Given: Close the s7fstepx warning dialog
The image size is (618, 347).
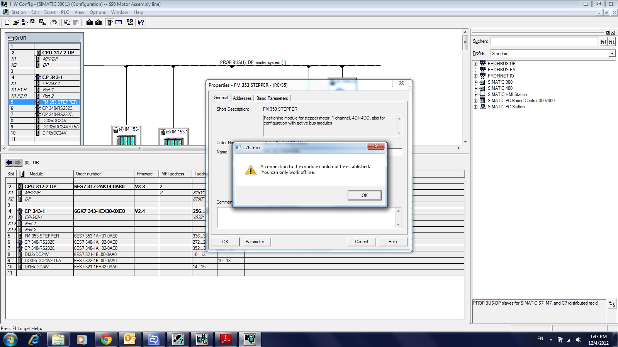Looking at the screenshot, I should point(376,146).
